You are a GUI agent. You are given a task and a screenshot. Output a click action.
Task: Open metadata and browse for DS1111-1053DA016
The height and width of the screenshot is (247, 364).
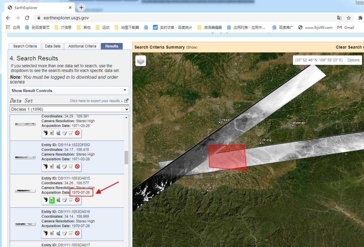[x=58, y=233]
